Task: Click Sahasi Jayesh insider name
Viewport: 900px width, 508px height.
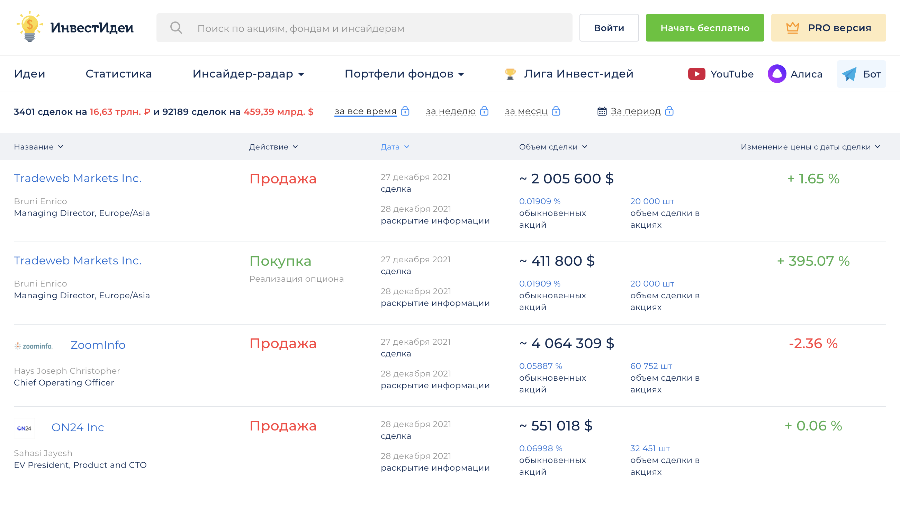Action: (43, 453)
